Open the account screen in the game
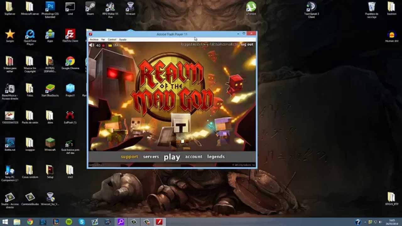 (x=193, y=157)
